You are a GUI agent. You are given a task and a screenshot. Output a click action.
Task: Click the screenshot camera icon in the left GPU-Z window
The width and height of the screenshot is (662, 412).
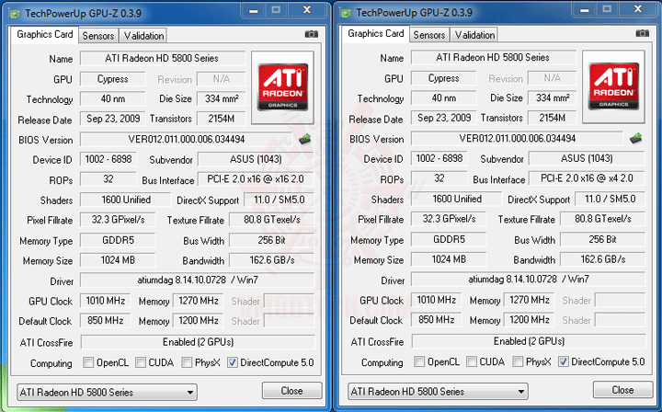coord(311,34)
